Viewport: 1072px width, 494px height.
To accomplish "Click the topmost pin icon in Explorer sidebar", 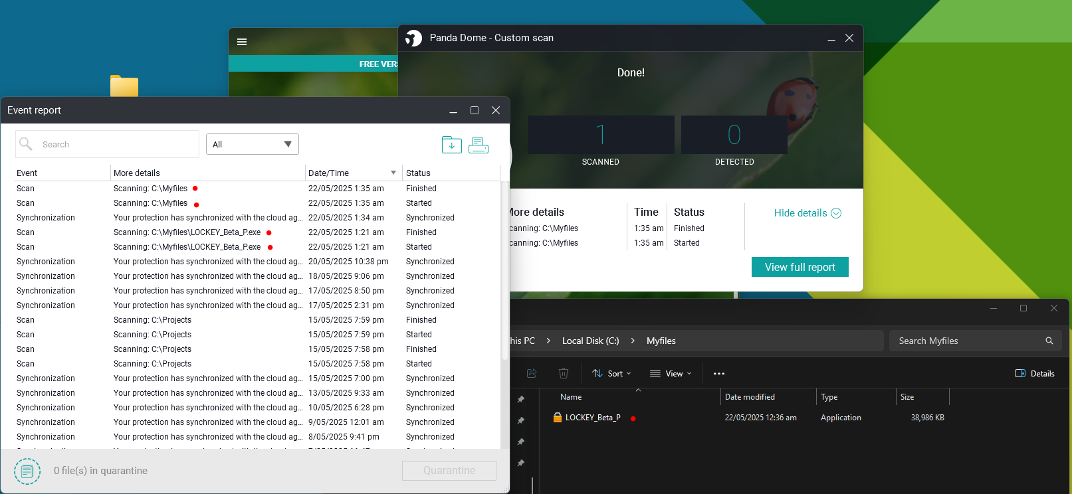I will click(x=521, y=399).
